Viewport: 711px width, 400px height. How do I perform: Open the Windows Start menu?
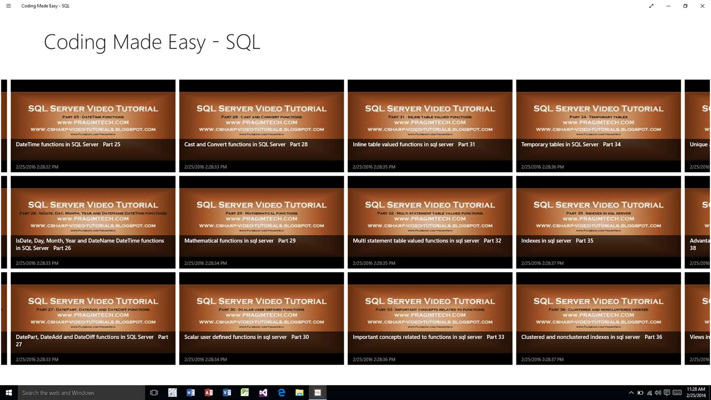(x=8, y=393)
